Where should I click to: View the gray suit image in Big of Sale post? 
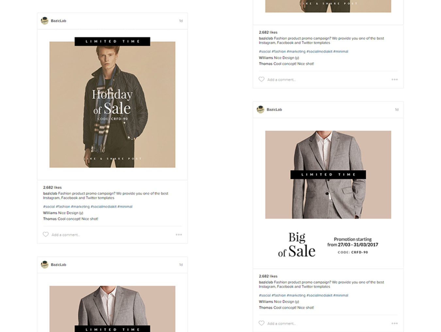(x=328, y=174)
